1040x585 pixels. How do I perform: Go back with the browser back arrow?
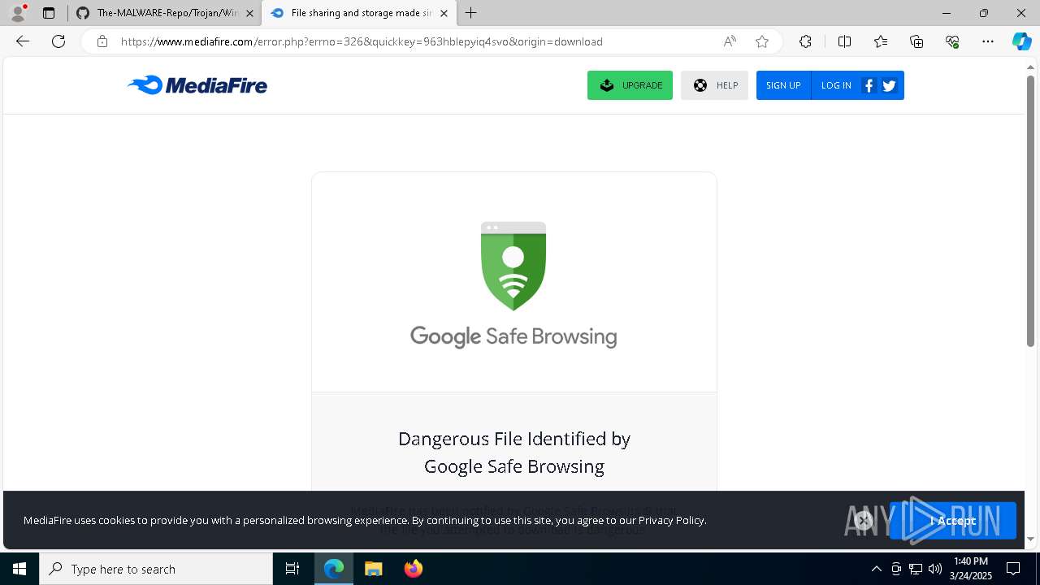pyautogui.click(x=23, y=41)
